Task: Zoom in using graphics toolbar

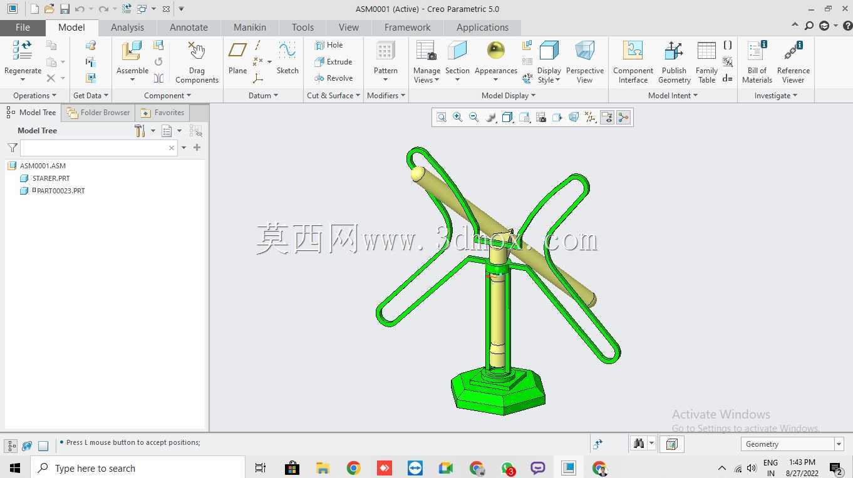Action: (x=458, y=118)
